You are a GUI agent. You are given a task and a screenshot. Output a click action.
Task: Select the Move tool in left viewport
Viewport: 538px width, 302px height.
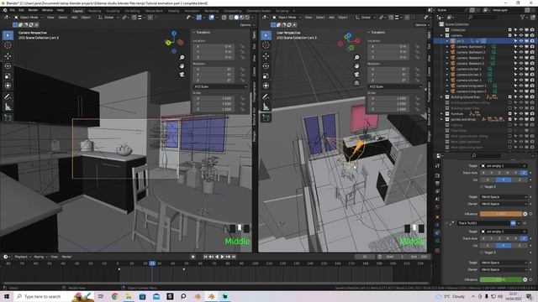click(x=8, y=56)
